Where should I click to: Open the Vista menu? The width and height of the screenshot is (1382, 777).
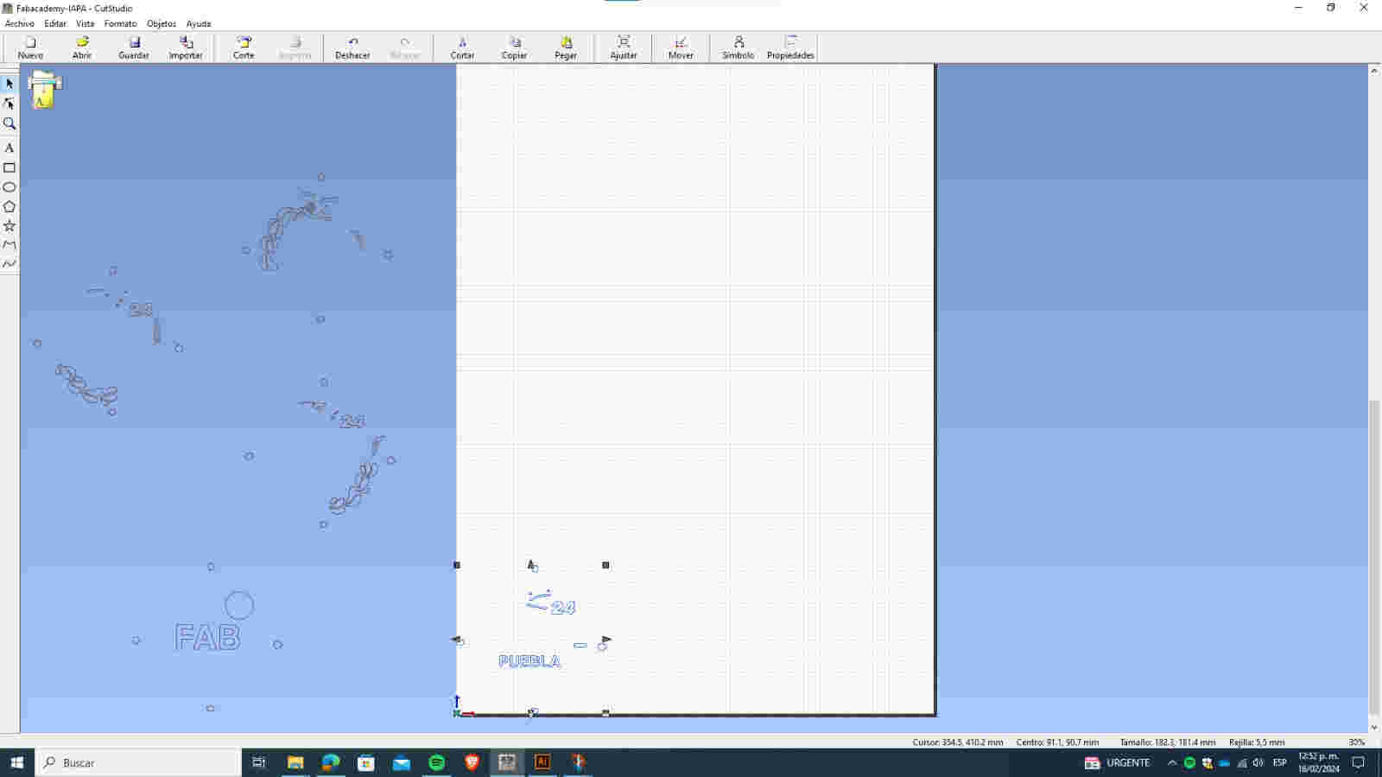[85, 23]
